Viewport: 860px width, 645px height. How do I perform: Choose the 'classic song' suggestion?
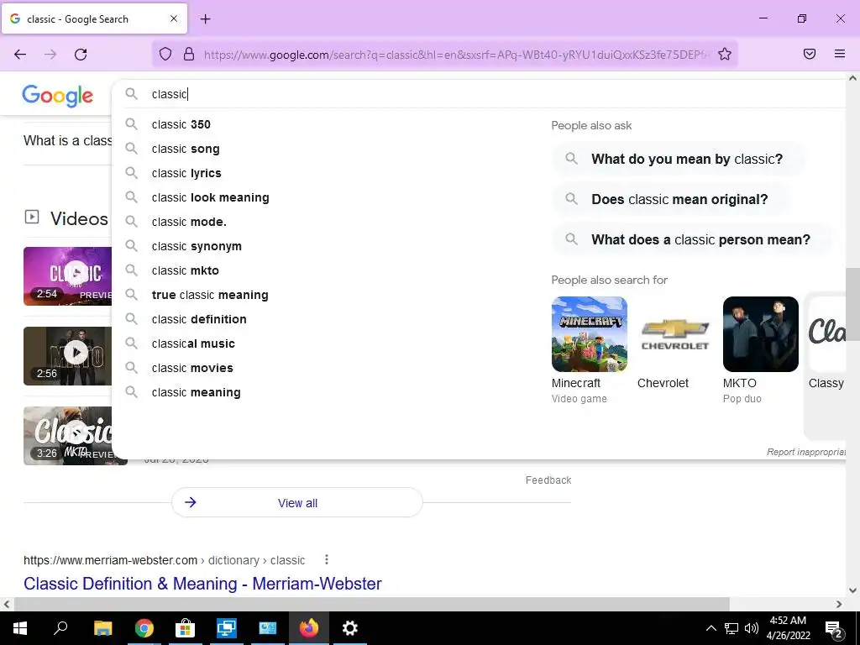(186, 149)
